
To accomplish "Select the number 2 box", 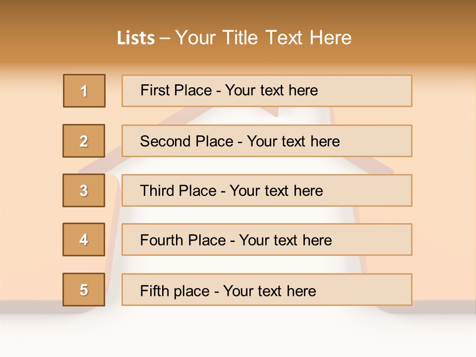I will 84,141.
